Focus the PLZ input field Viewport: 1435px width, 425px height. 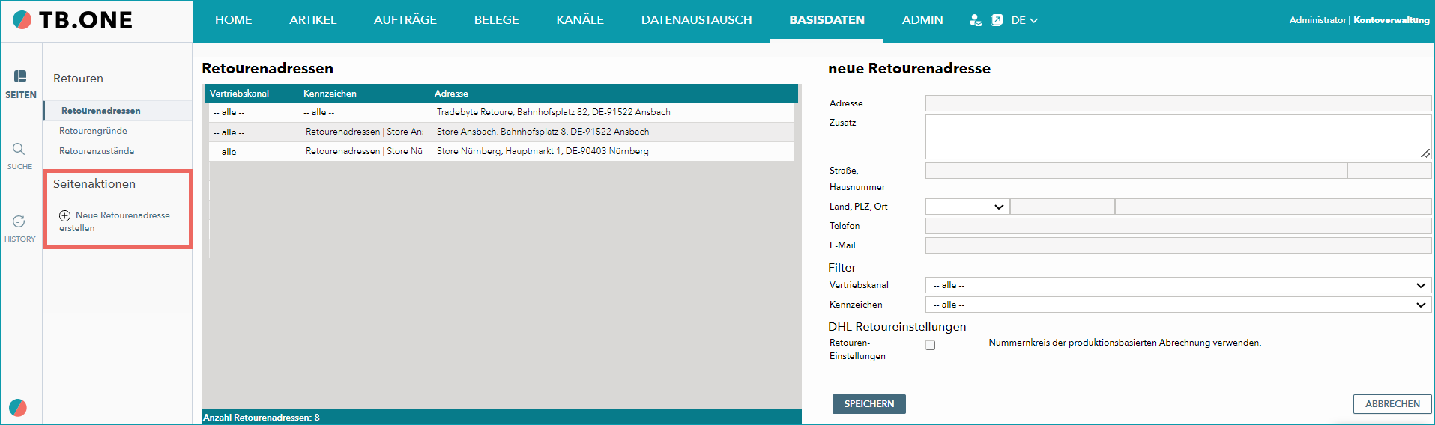(1063, 207)
